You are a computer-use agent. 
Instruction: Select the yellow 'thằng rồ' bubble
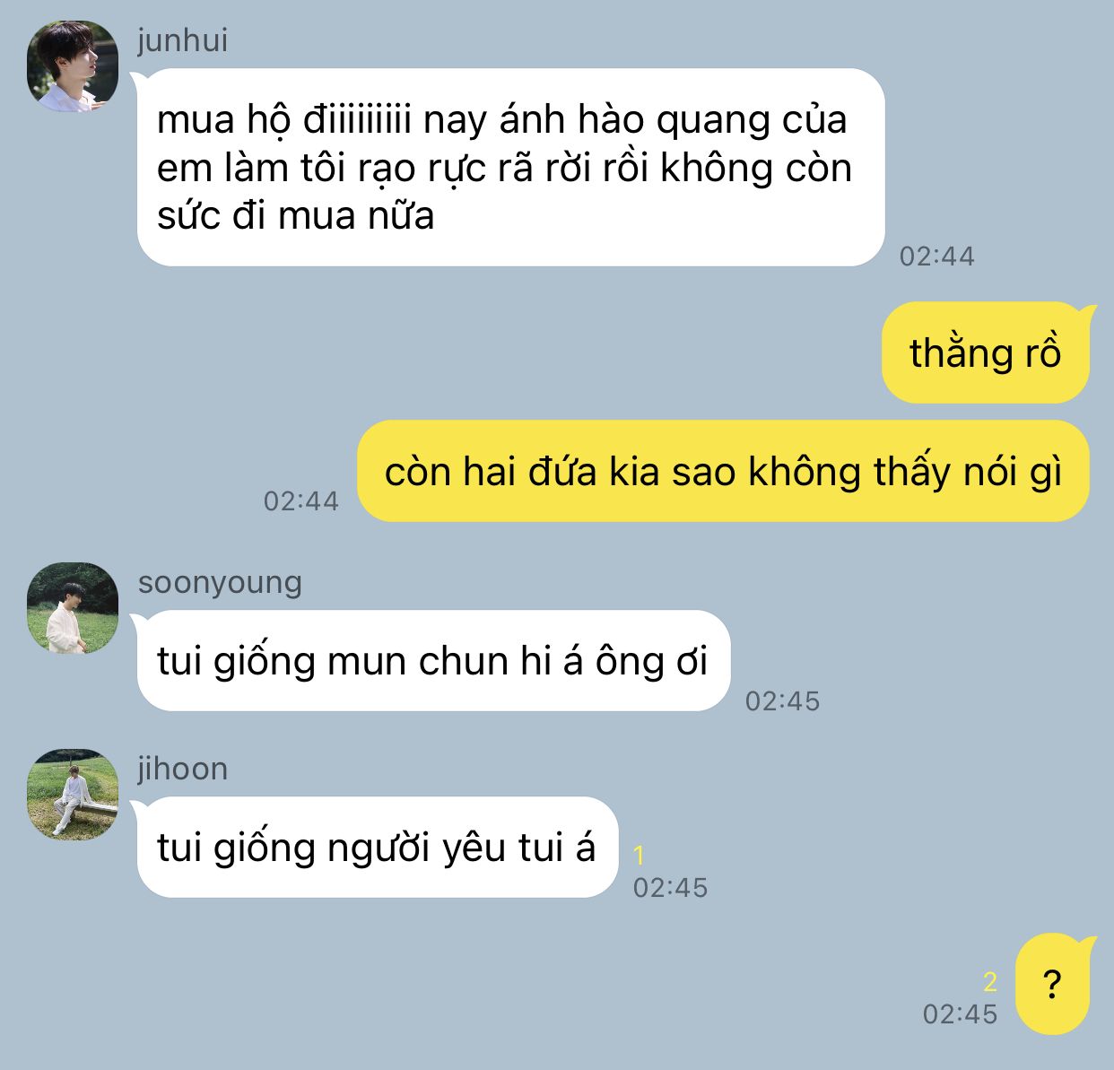tap(986, 353)
